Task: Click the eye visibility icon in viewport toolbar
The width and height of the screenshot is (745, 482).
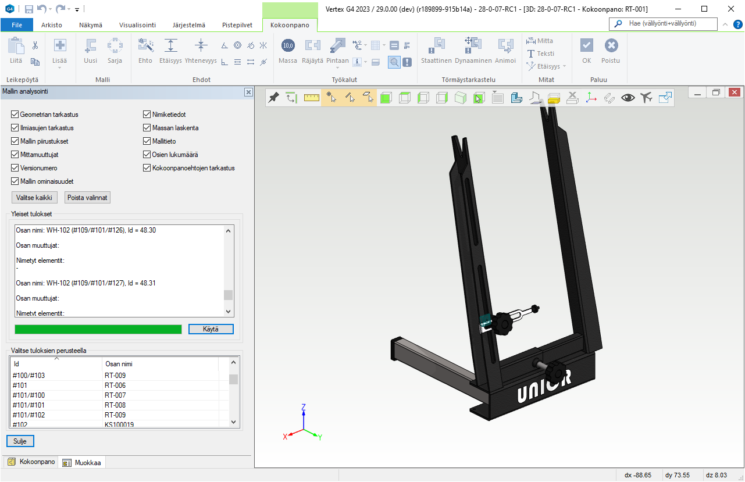Action: coord(628,98)
